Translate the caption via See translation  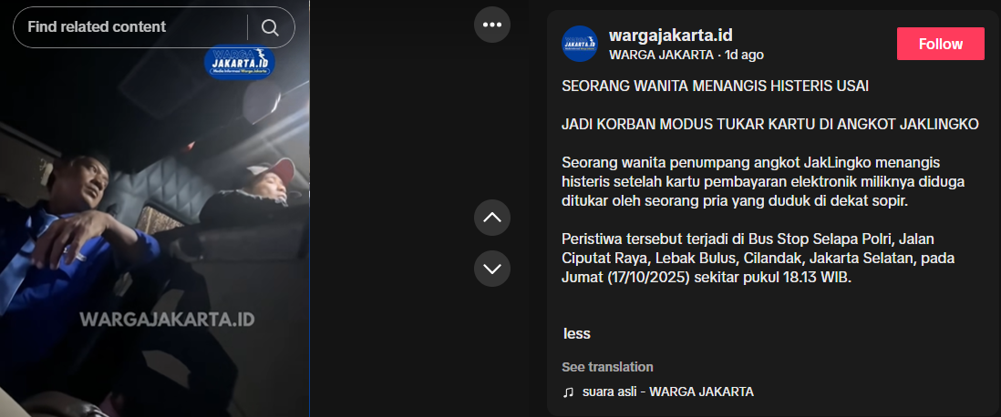(607, 367)
